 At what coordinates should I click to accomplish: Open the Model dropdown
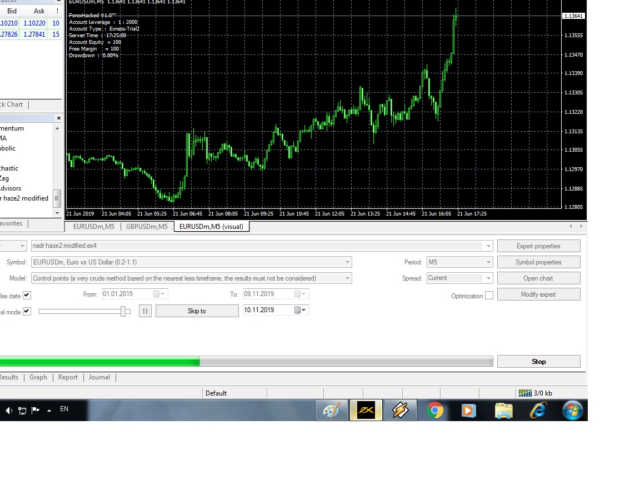[x=347, y=278]
